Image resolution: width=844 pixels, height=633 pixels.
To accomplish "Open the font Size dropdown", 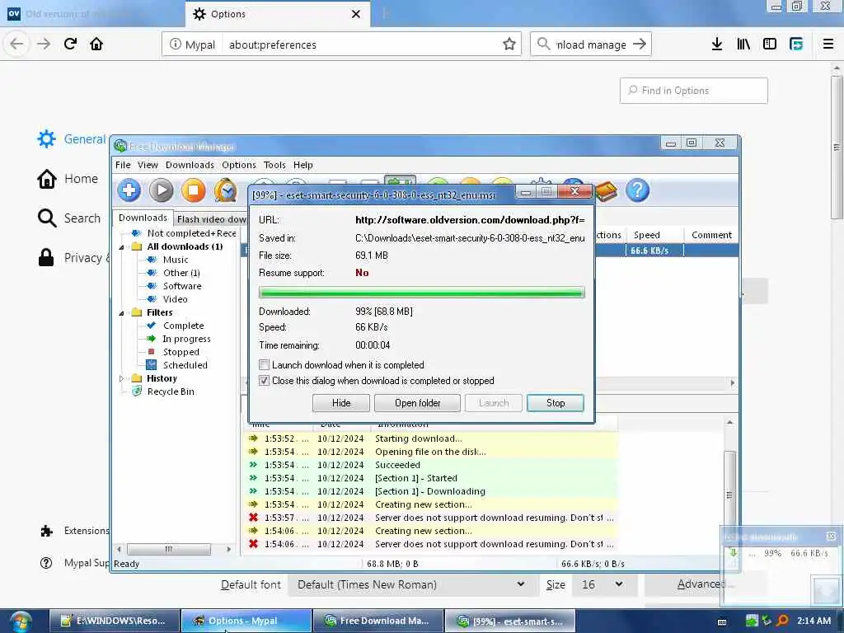I will [604, 584].
